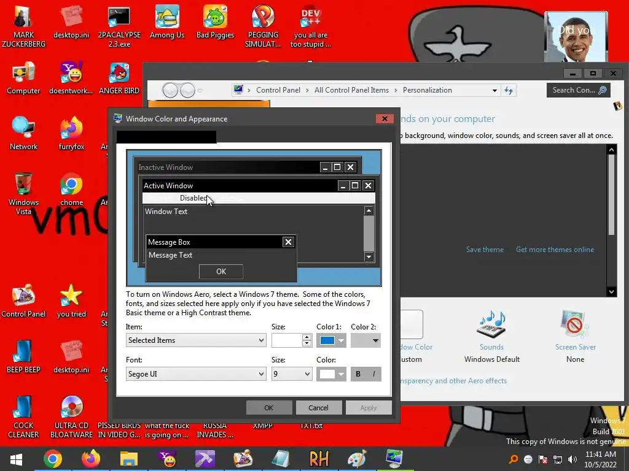Click the item Size input field
This screenshot has width=629, height=471.
pos(287,340)
